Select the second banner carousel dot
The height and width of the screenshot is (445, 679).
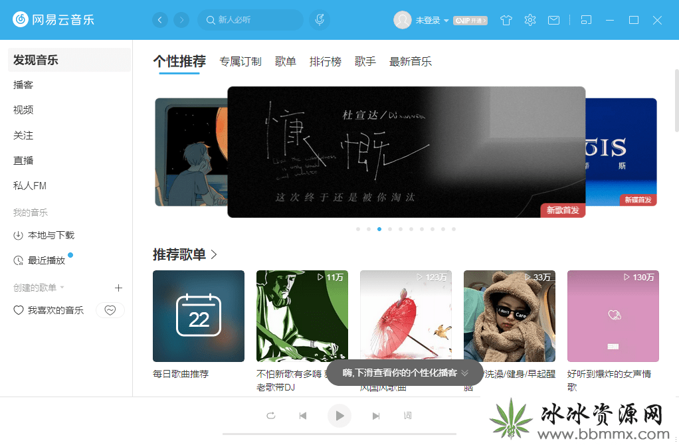pos(369,229)
